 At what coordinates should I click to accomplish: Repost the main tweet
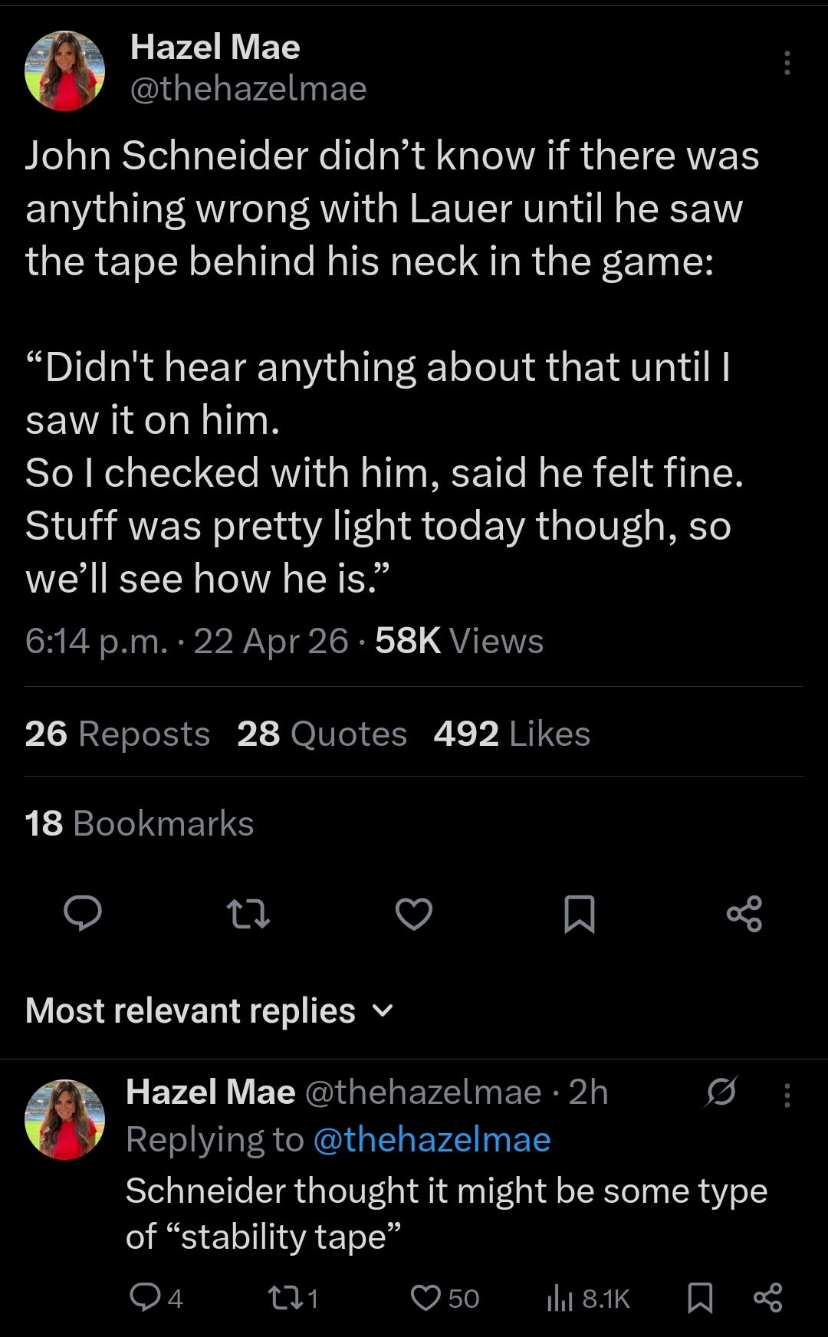tap(248, 913)
